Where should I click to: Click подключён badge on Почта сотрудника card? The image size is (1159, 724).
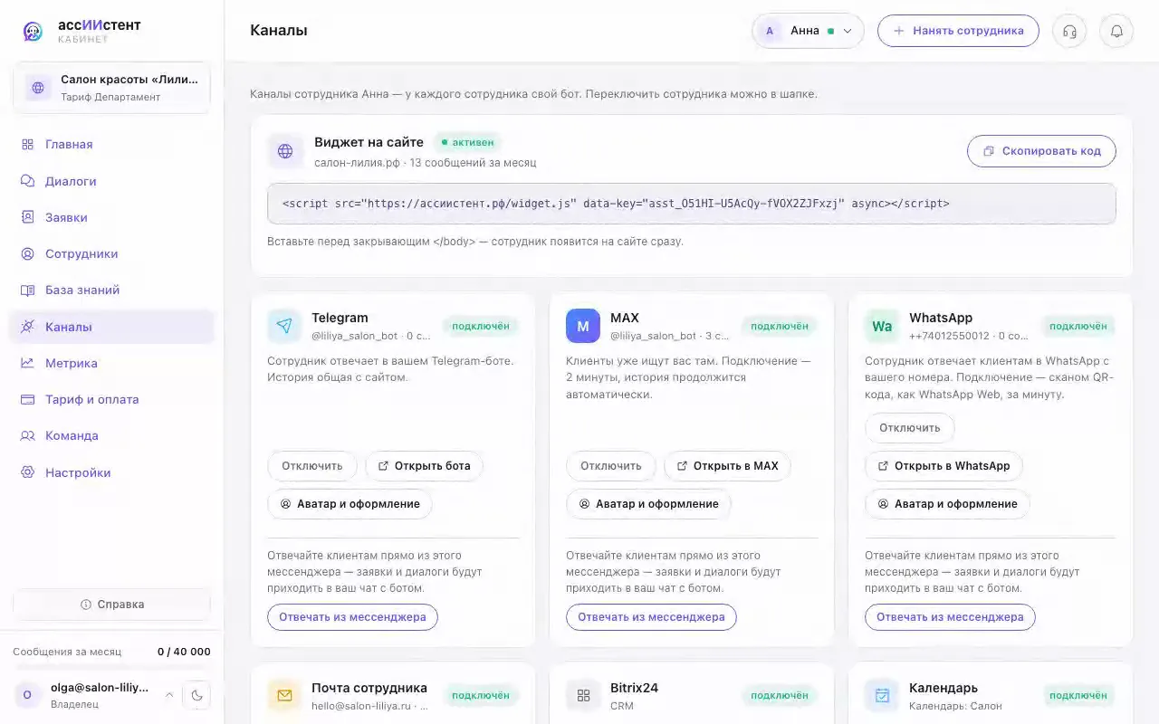[480, 695]
